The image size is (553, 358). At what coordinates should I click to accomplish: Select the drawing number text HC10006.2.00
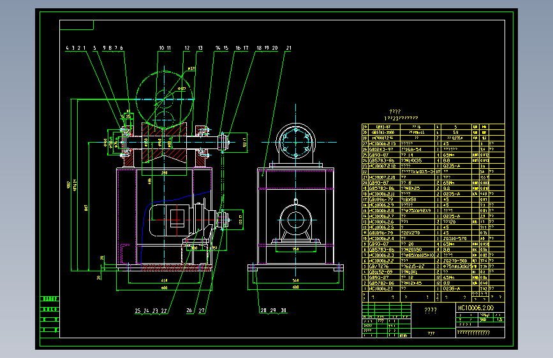[x=476, y=308]
